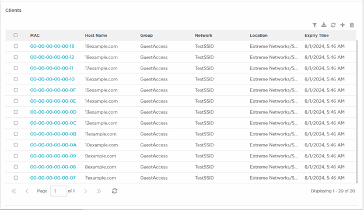Viewport: 364px width, 210px height.
Task: Click the page number input field
Action: [58, 191]
